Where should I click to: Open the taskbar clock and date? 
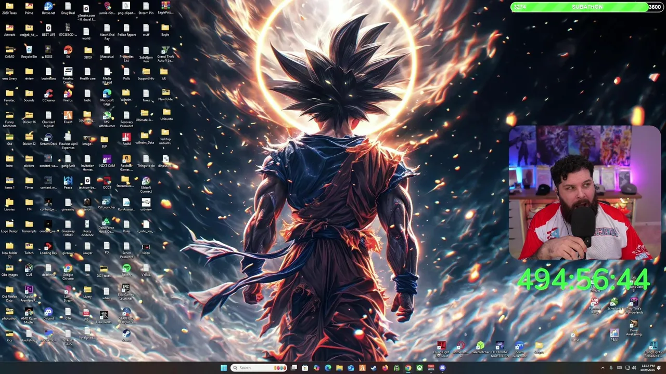(x=648, y=368)
